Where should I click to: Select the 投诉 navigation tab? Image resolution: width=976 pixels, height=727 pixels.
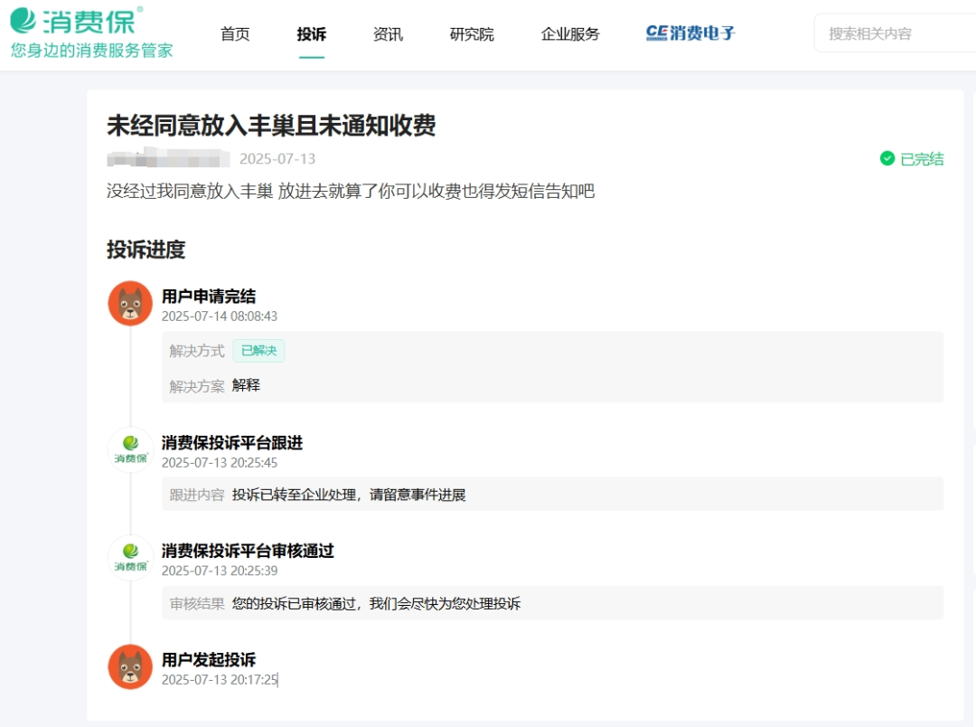[311, 33]
